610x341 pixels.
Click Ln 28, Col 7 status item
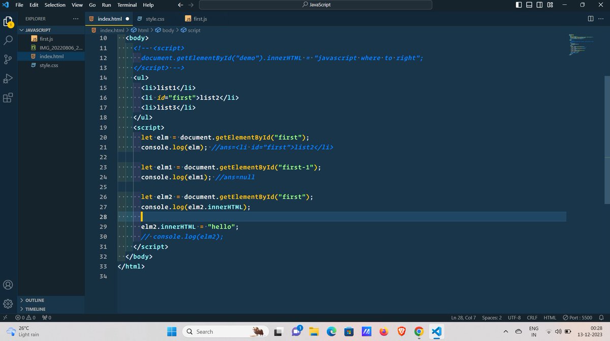pos(463,318)
